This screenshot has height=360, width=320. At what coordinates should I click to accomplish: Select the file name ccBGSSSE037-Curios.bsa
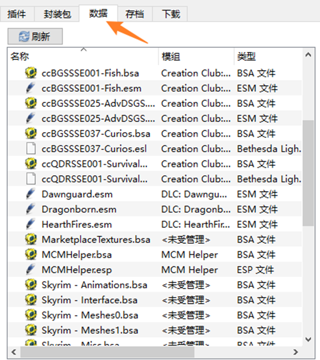tap(96, 134)
